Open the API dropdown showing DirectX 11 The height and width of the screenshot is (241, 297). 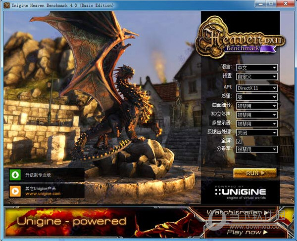coord(256,88)
